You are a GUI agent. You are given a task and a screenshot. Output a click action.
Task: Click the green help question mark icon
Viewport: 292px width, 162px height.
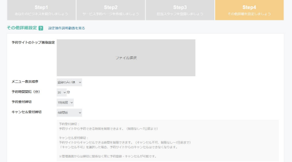click(x=41, y=28)
